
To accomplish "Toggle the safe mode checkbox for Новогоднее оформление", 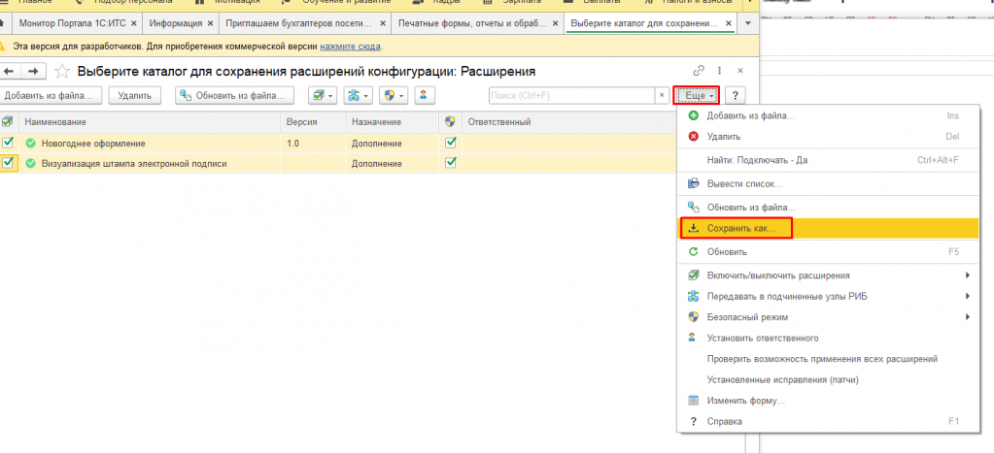I will (451, 143).
